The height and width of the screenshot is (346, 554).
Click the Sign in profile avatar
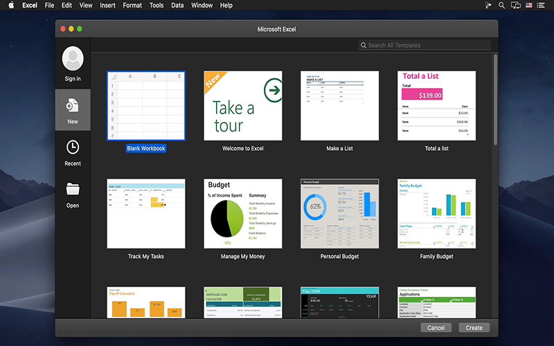73,58
